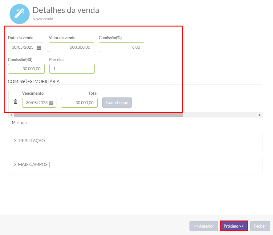Edit the Comissão(R$) field

tap(26, 69)
